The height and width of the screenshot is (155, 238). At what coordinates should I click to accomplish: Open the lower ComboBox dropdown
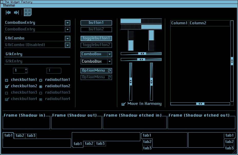tap(96, 61)
